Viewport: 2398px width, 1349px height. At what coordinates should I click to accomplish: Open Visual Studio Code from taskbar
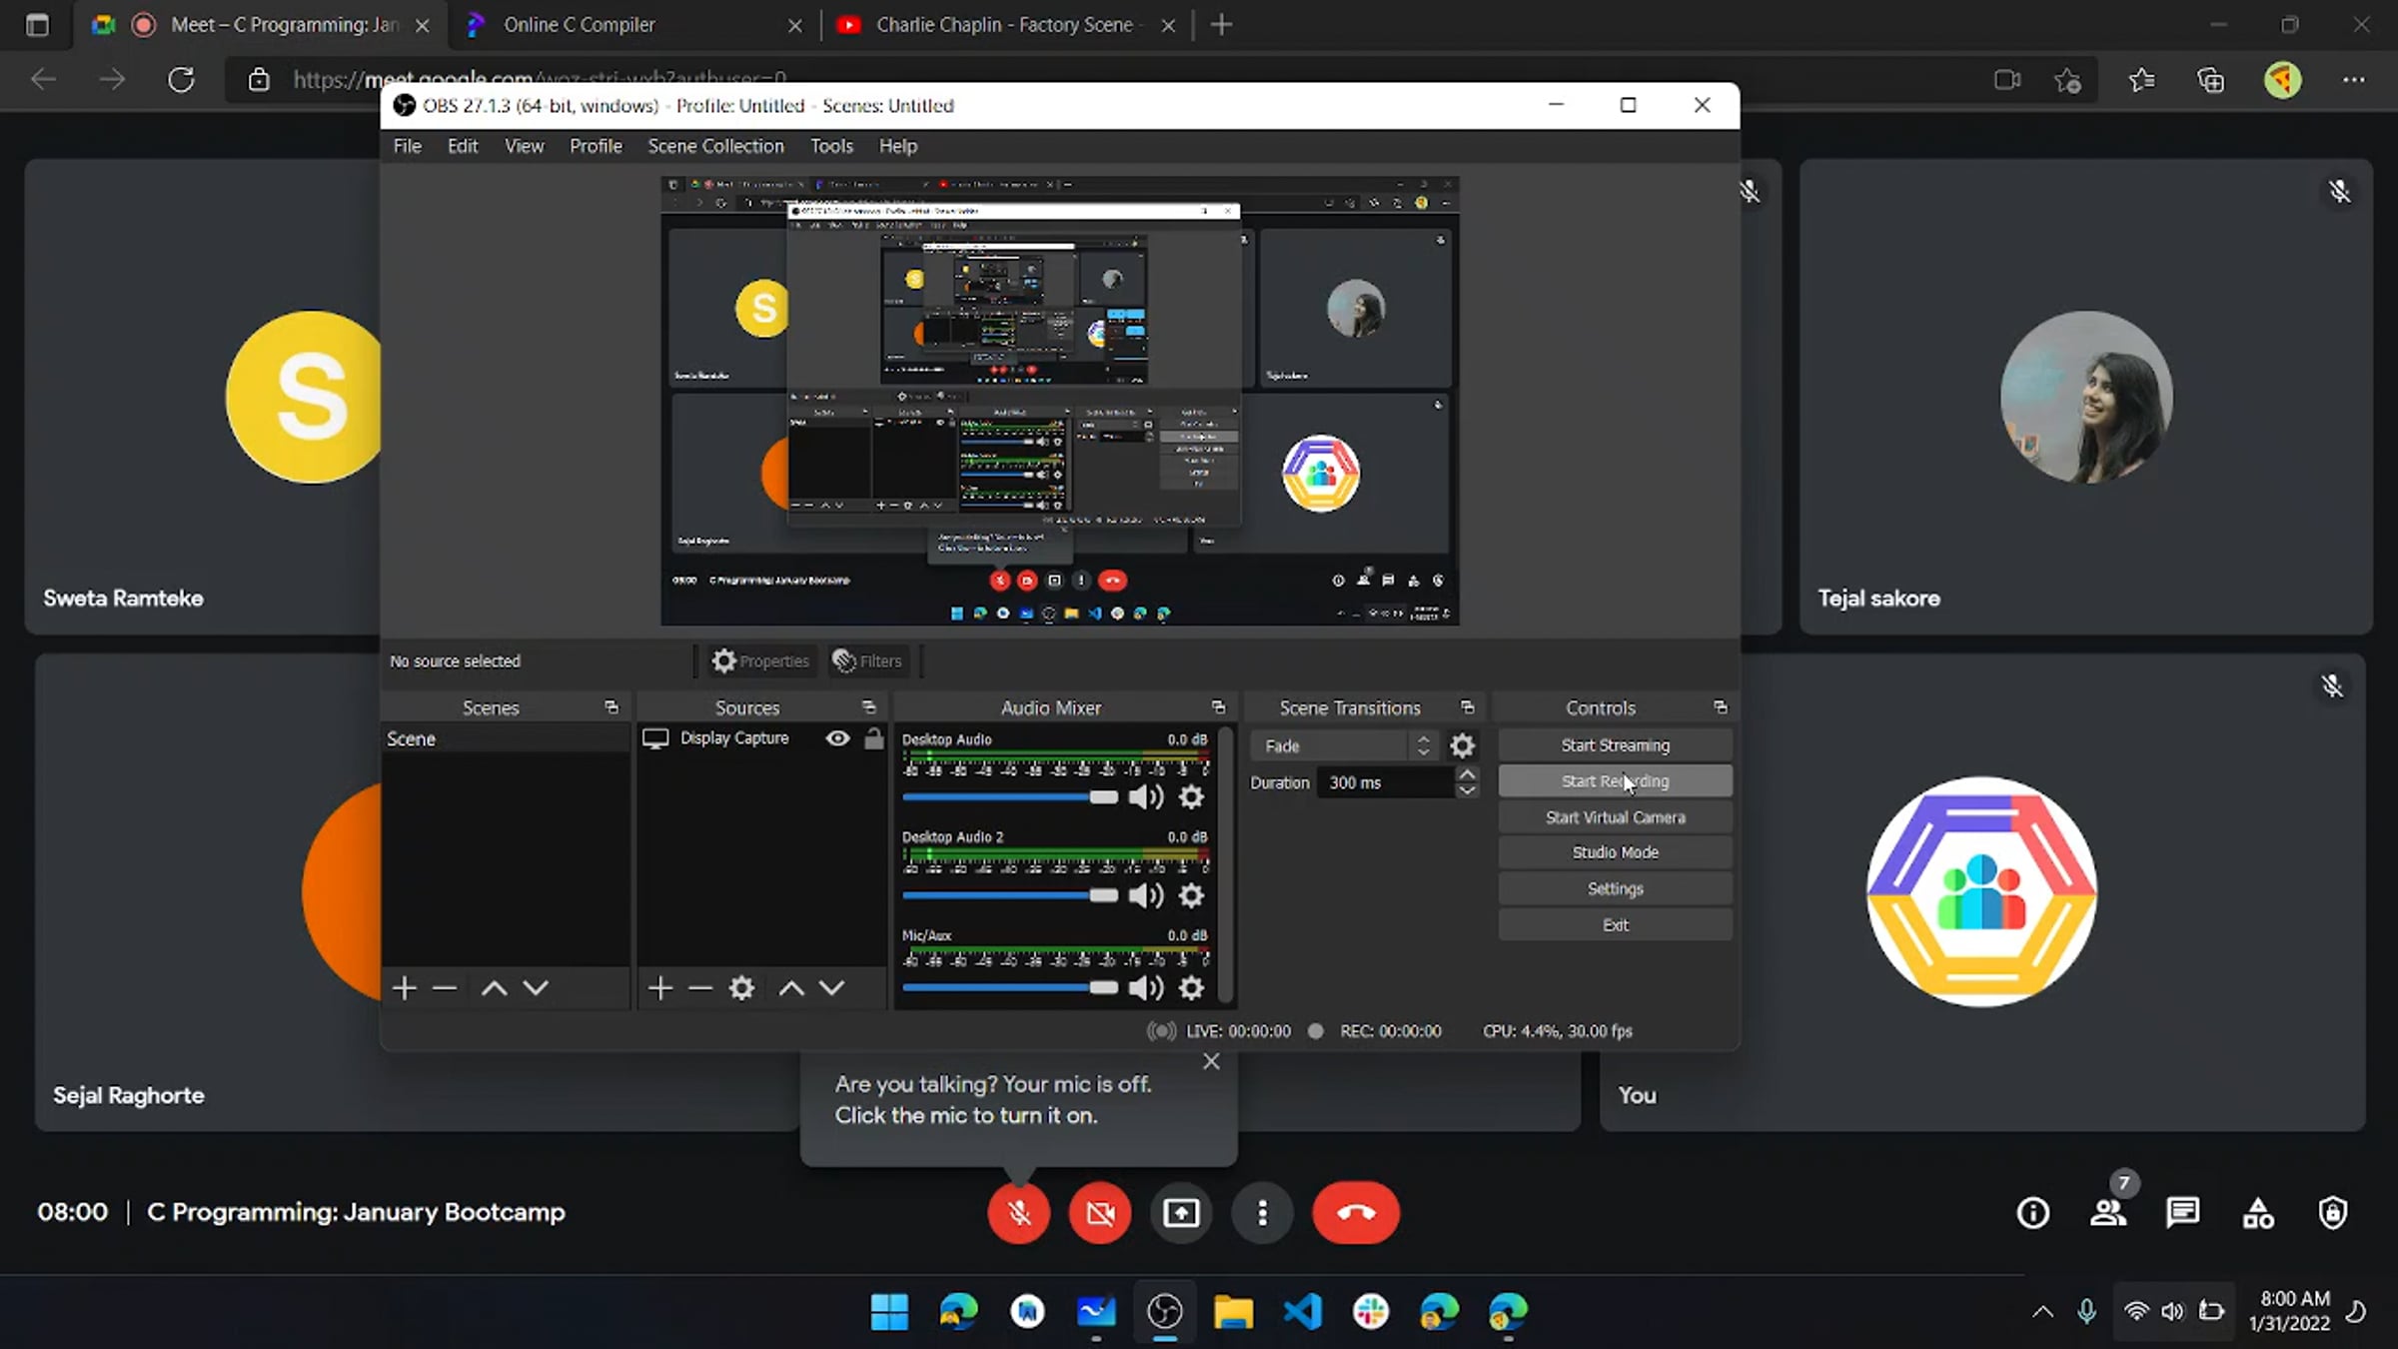1302,1311
